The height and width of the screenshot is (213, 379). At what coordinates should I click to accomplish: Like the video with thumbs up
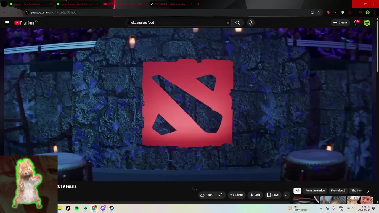pyautogui.click(x=206, y=195)
